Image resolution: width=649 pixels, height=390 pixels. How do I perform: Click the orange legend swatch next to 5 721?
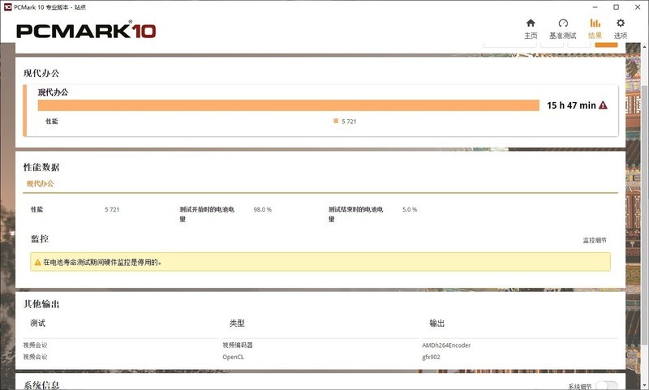(x=336, y=121)
